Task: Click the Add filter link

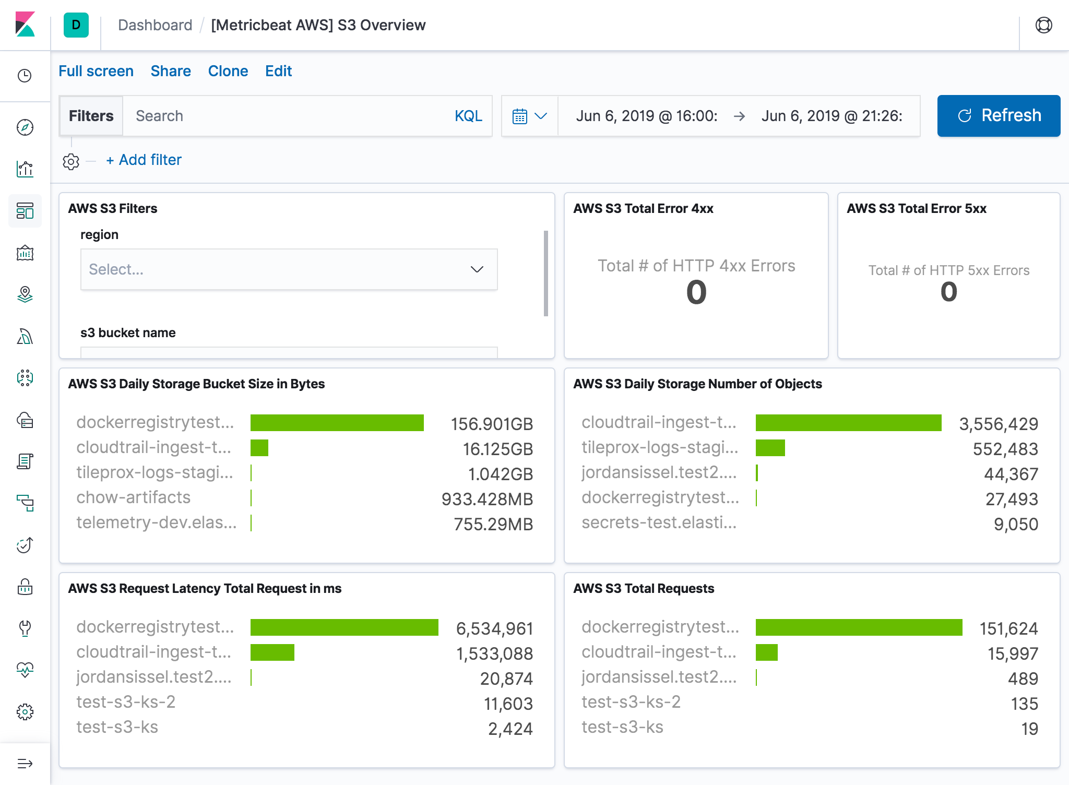Action: tap(144, 160)
